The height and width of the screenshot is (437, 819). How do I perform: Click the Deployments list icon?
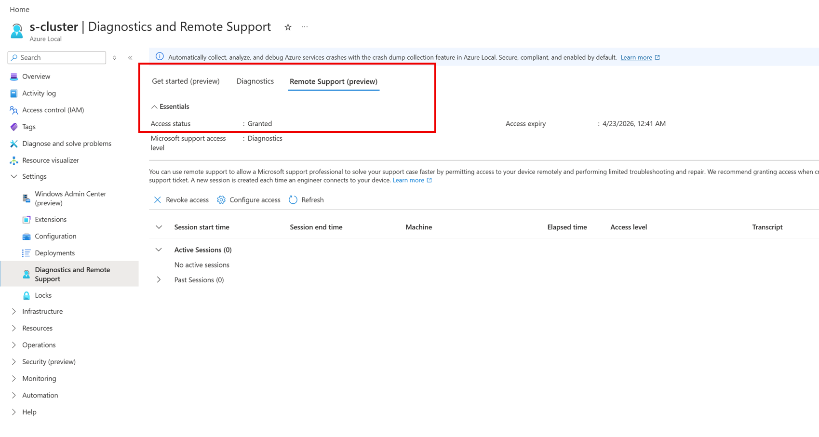click(27, 253)
